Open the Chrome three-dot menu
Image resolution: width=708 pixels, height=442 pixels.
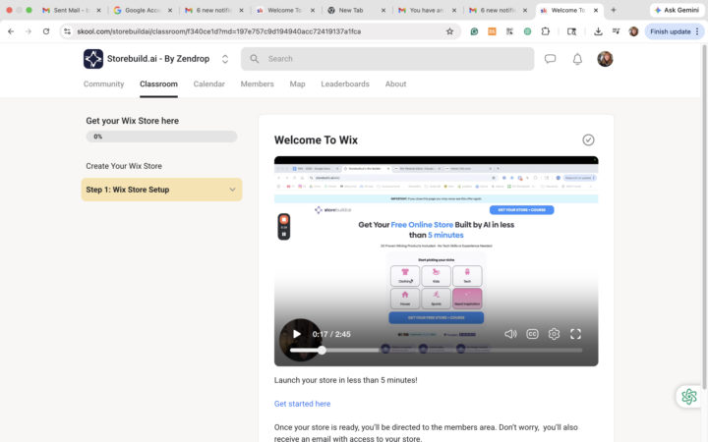tap(697, 31)
